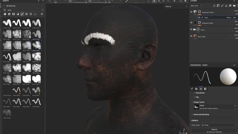The width and height of the screenshot is (238, 134).
Task: Open the Base color channel dropdown
Action: (x=196, y=6)
